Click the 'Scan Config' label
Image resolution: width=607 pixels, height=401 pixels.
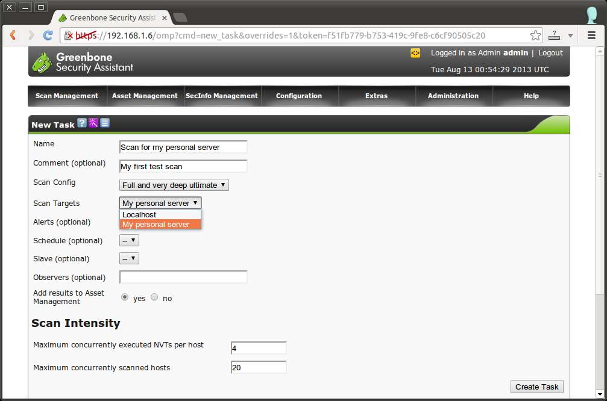(54, 182)
